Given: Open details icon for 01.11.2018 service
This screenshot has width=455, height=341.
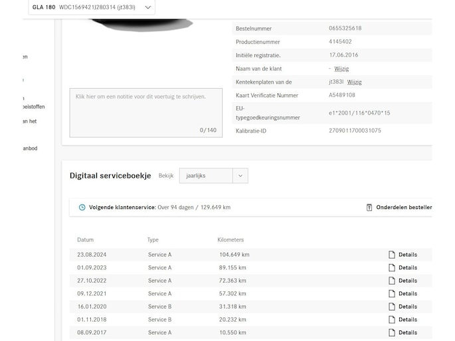Looking at the screenshot, I should point(392,320).
